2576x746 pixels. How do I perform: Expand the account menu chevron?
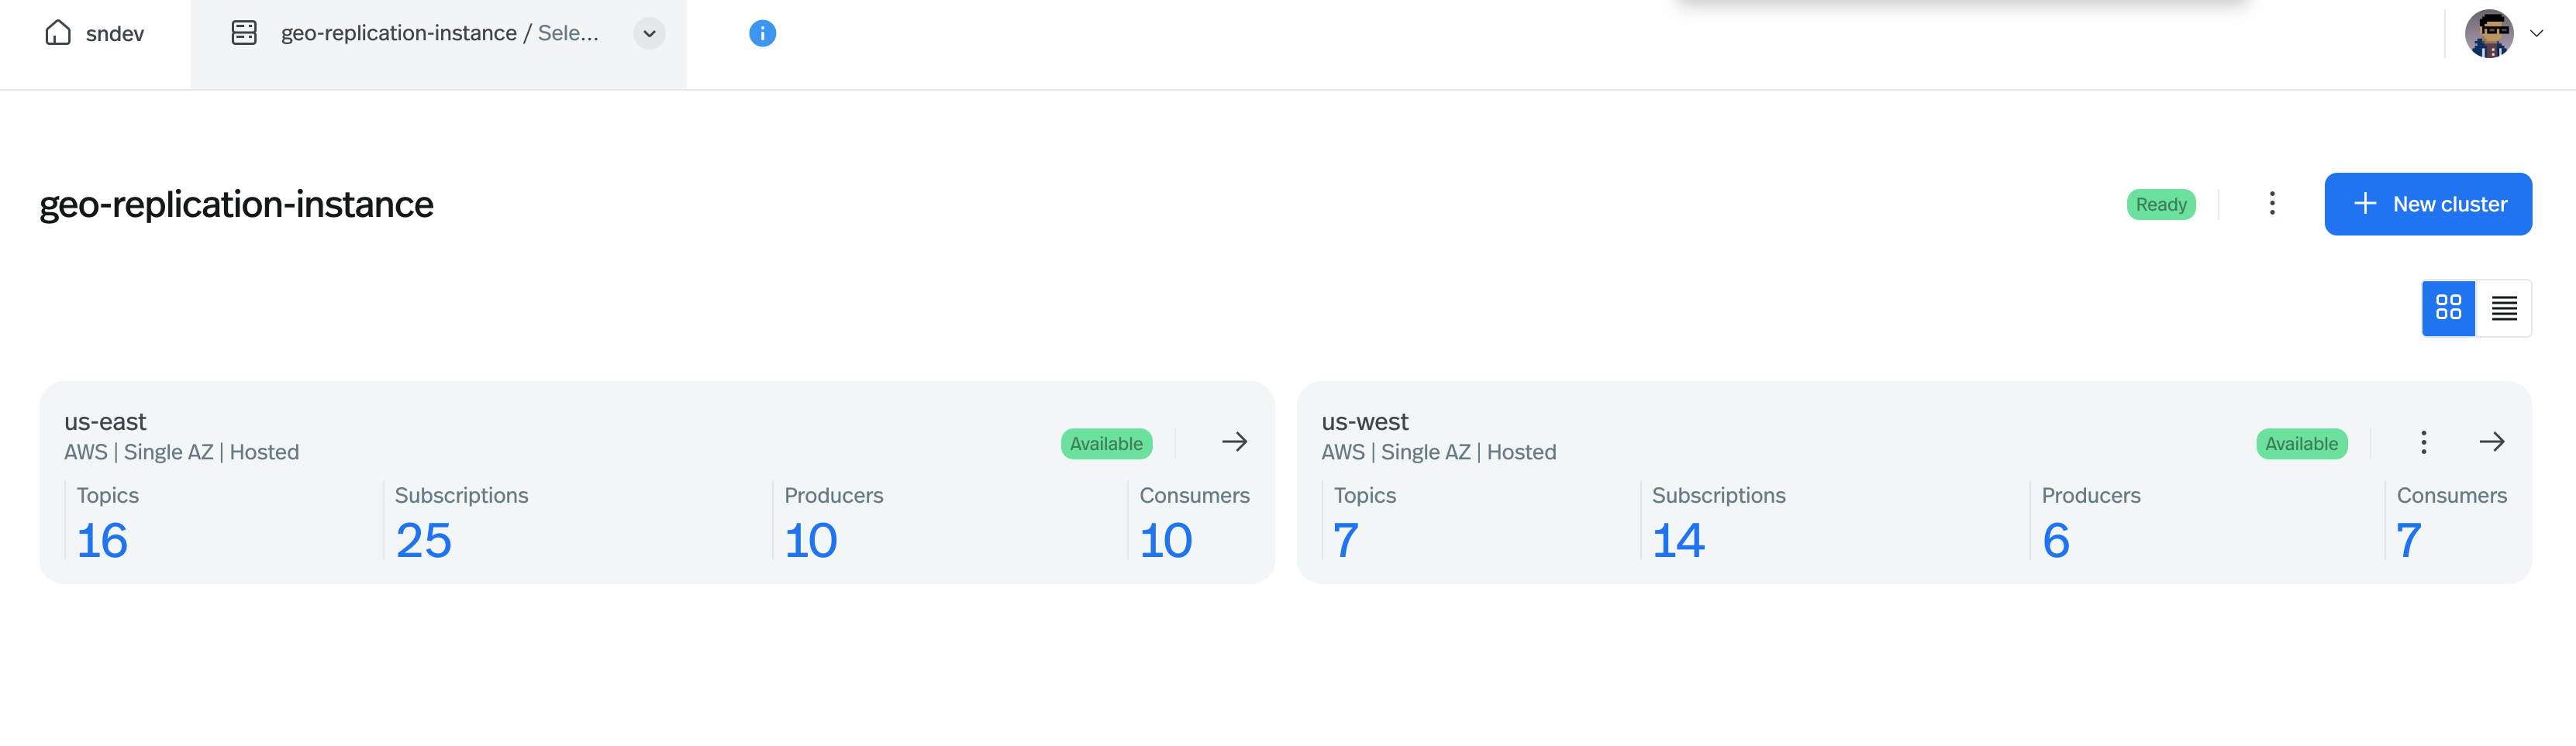[2537, 33]
